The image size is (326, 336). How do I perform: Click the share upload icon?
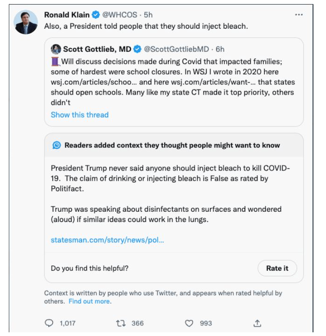point(257,323)
